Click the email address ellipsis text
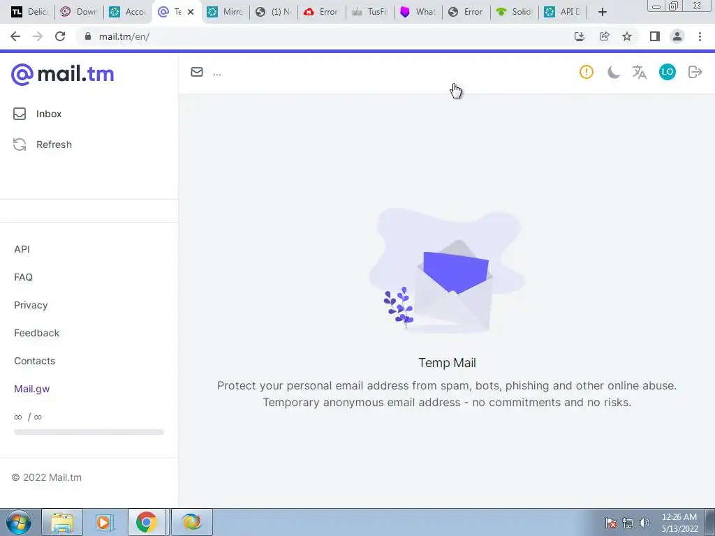 pos(217,73)
